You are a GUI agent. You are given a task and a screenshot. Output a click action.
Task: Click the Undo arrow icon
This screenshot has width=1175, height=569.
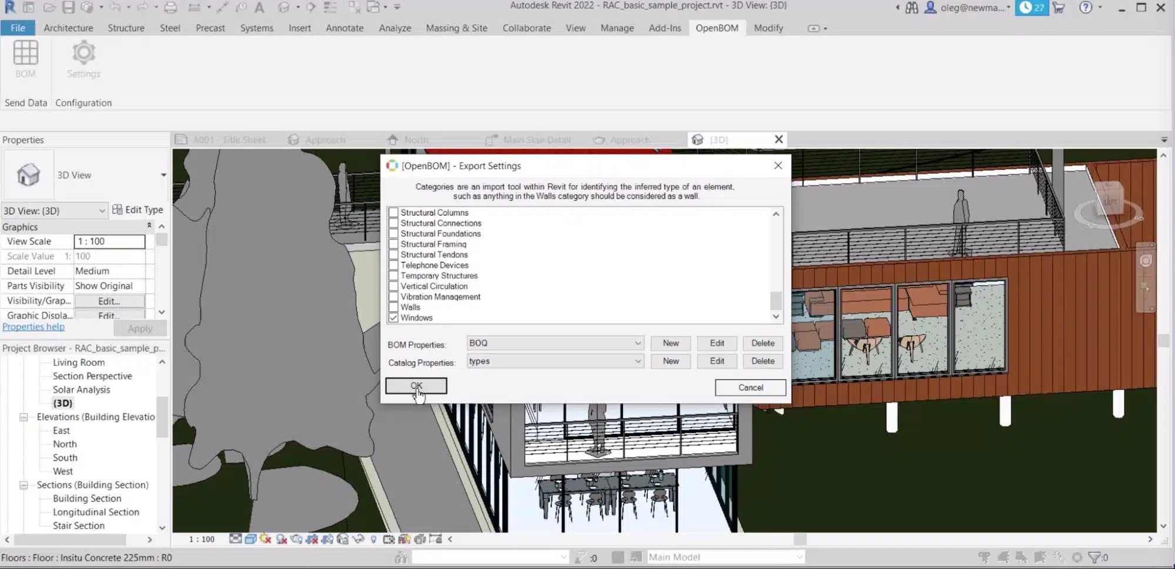(x=115, y=8)
